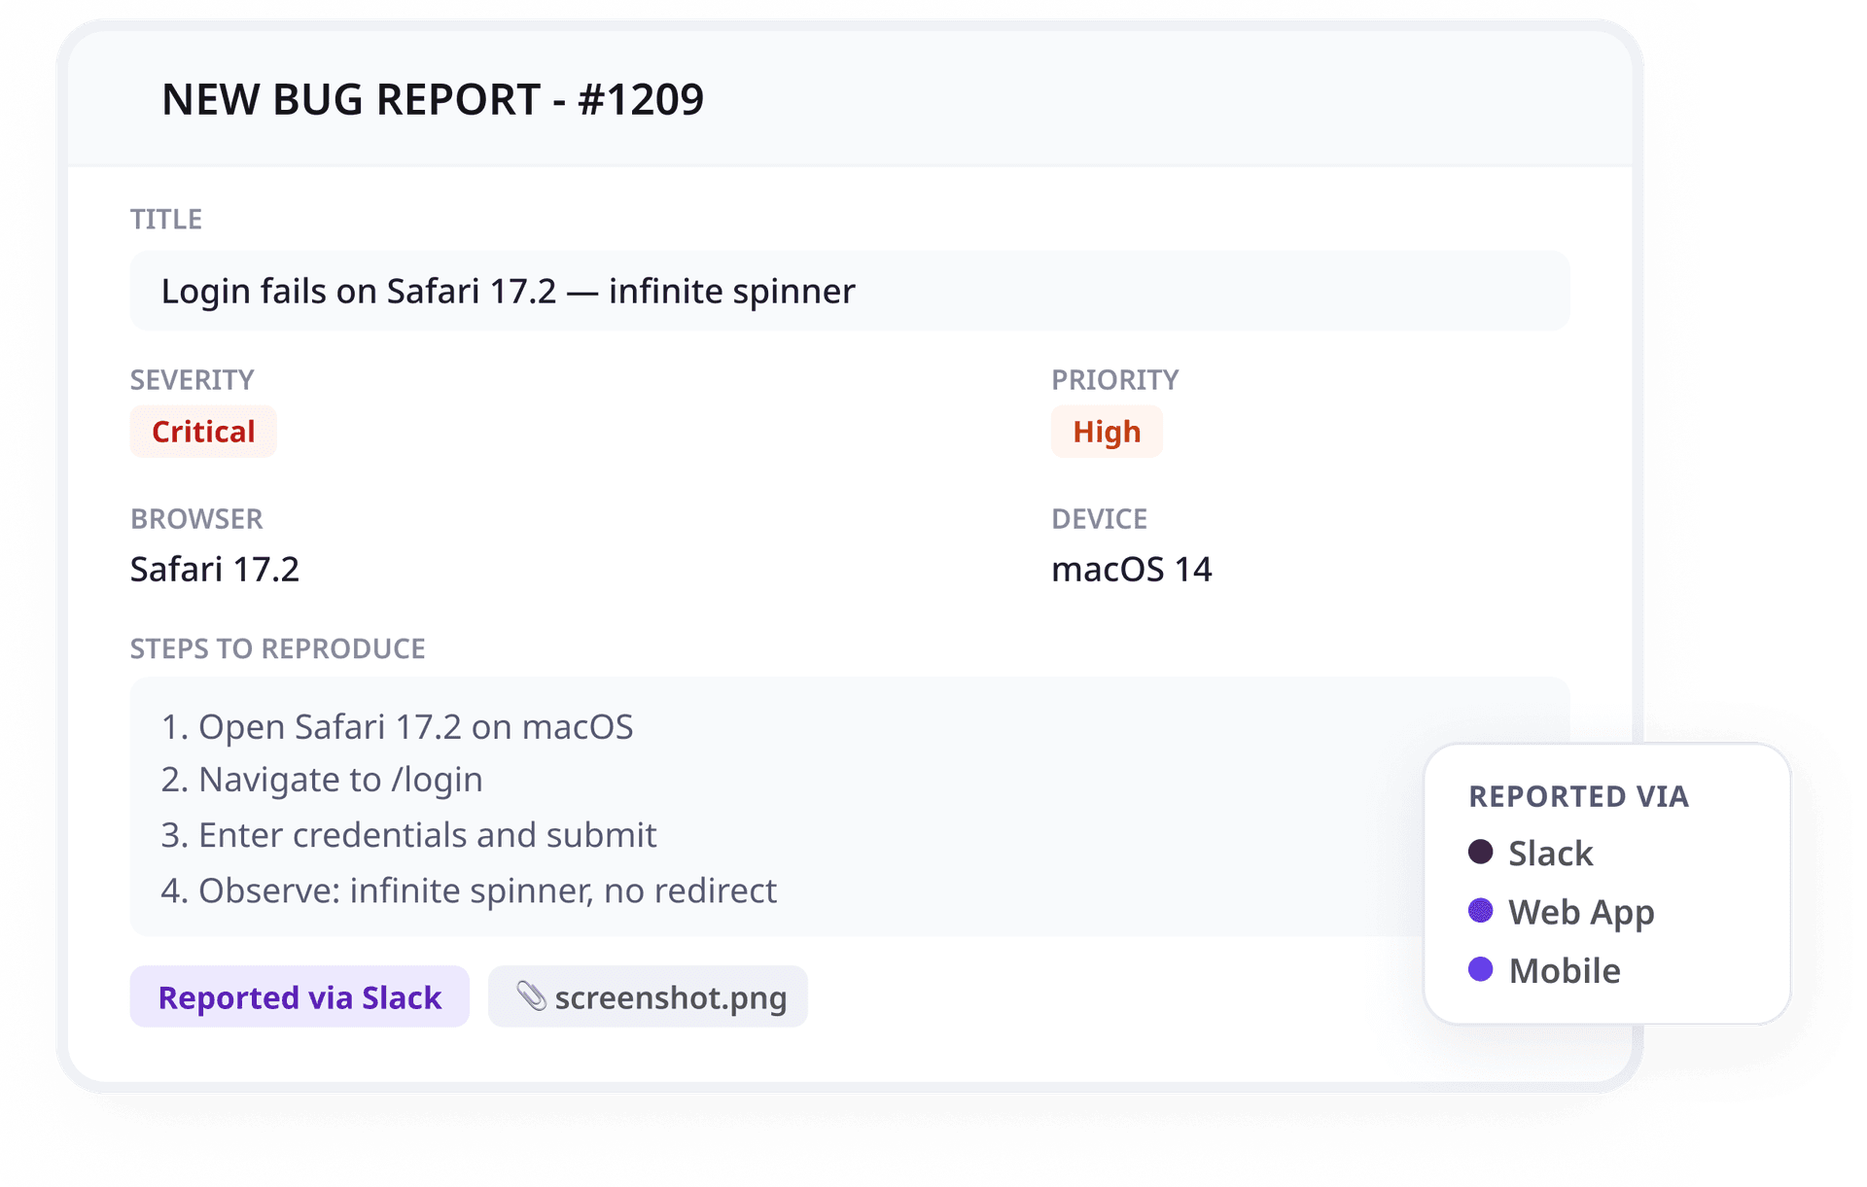Image resolution: width=1867 pixels, height=1187 pixels.
Task: Select the Mobile purple dot
Action: (x=1480, y=969)
